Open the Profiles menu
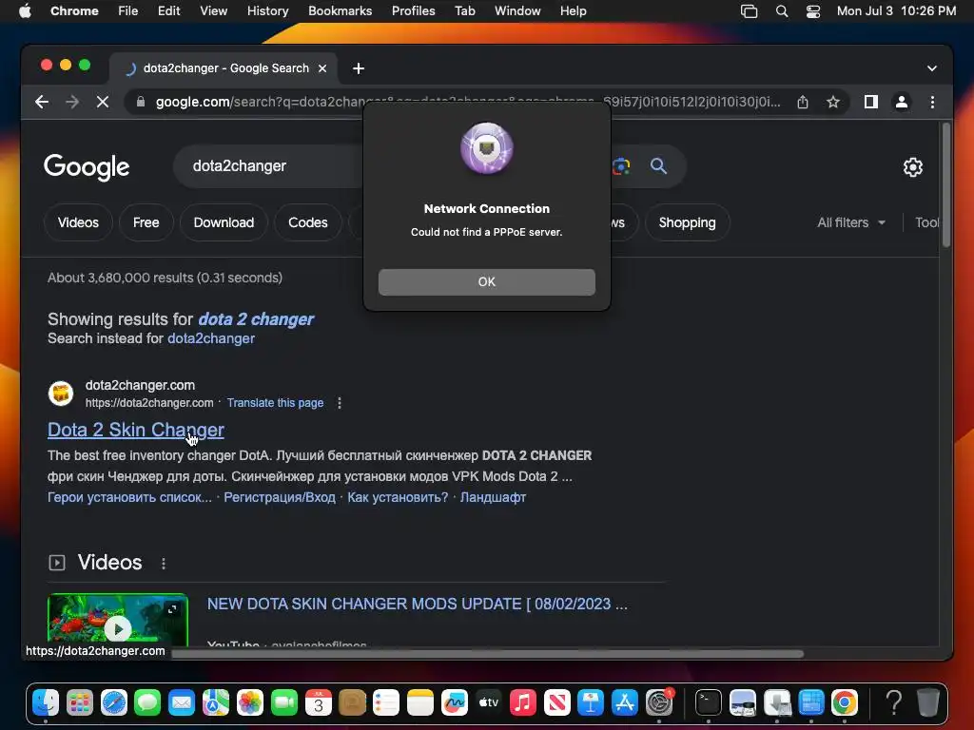This screenshot has height=730, width=974. (413, 11)
